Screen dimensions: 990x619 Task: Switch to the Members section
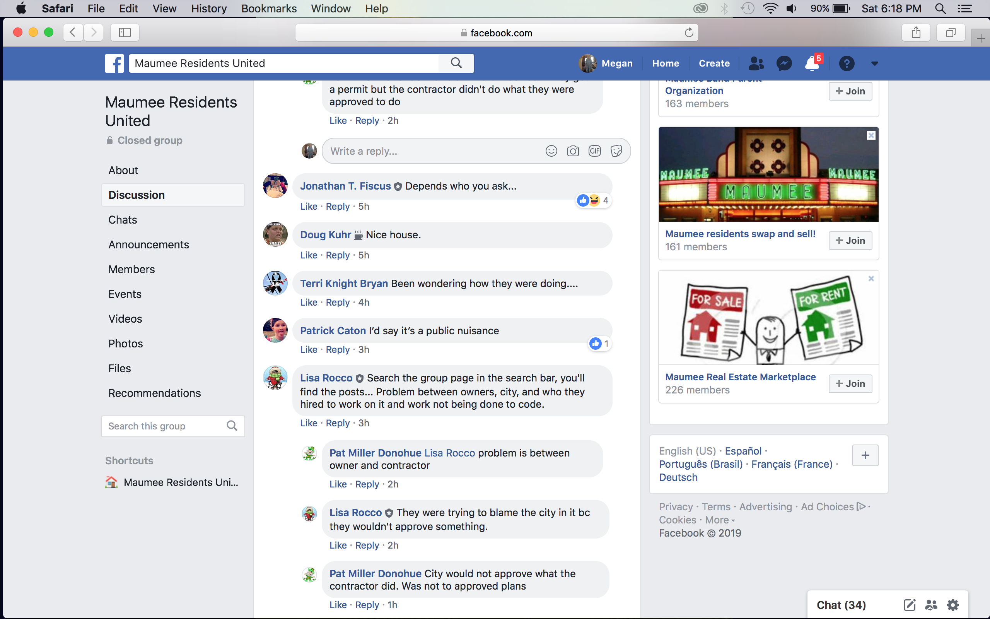point(131,269)
